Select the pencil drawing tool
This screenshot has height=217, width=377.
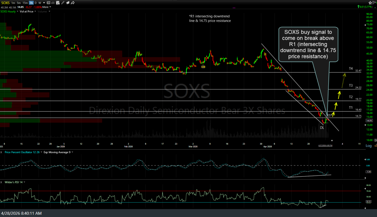[63, 3]
